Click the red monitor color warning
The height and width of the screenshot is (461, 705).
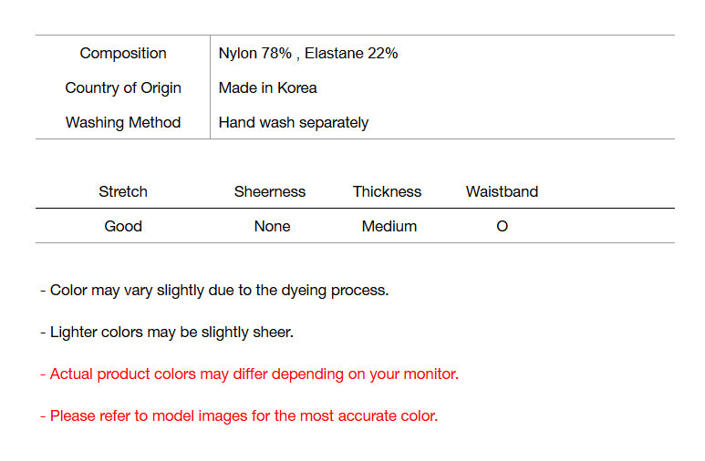(250, 374)
